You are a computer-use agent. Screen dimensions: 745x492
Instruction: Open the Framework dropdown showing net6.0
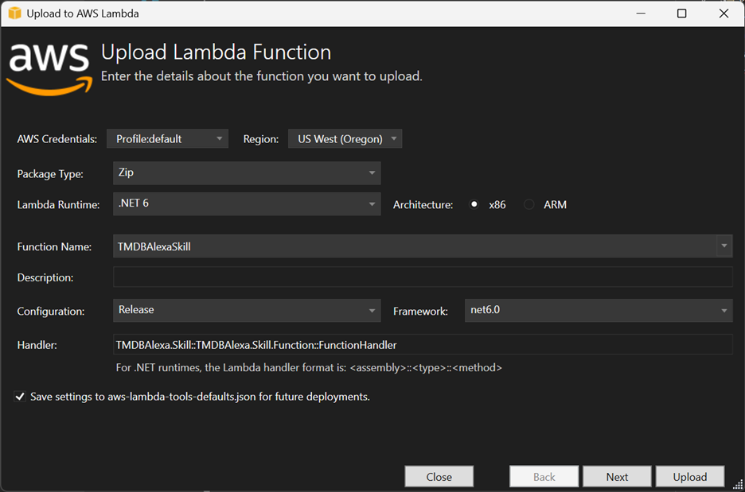click(x=597, y=311)
